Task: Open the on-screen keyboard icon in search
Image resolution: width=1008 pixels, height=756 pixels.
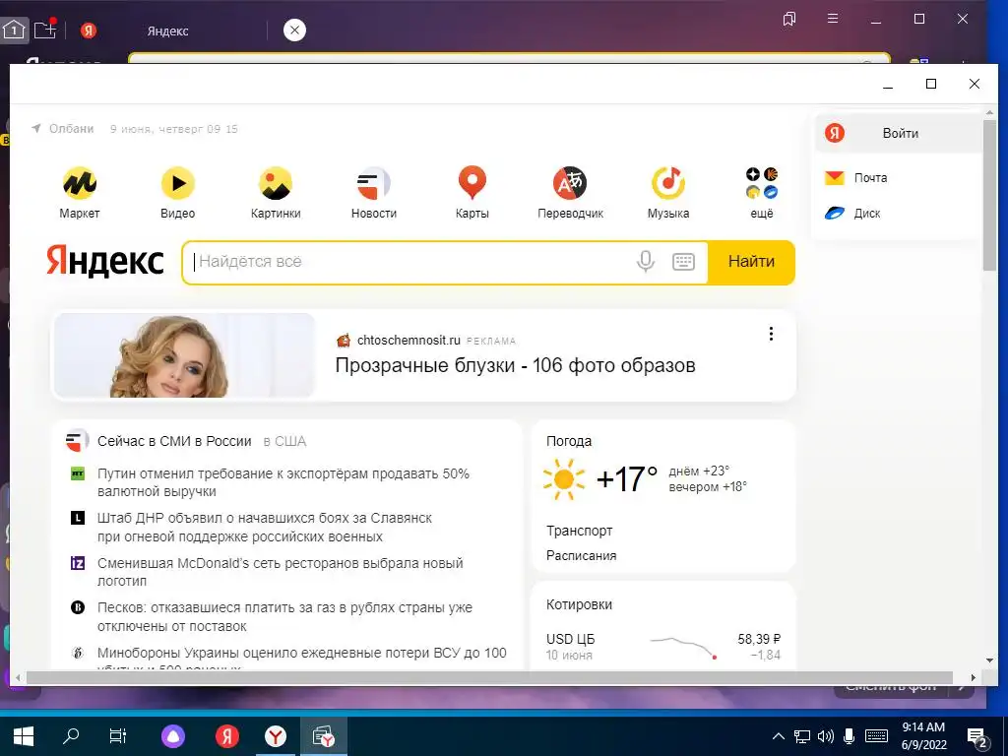Action: coord(683,262)
